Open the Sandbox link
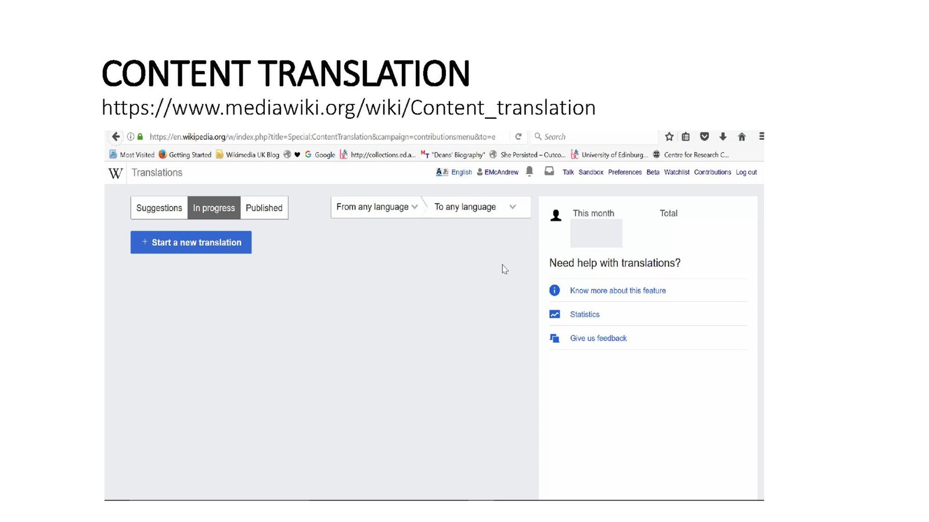929x522 pixels. pos(590,172)
